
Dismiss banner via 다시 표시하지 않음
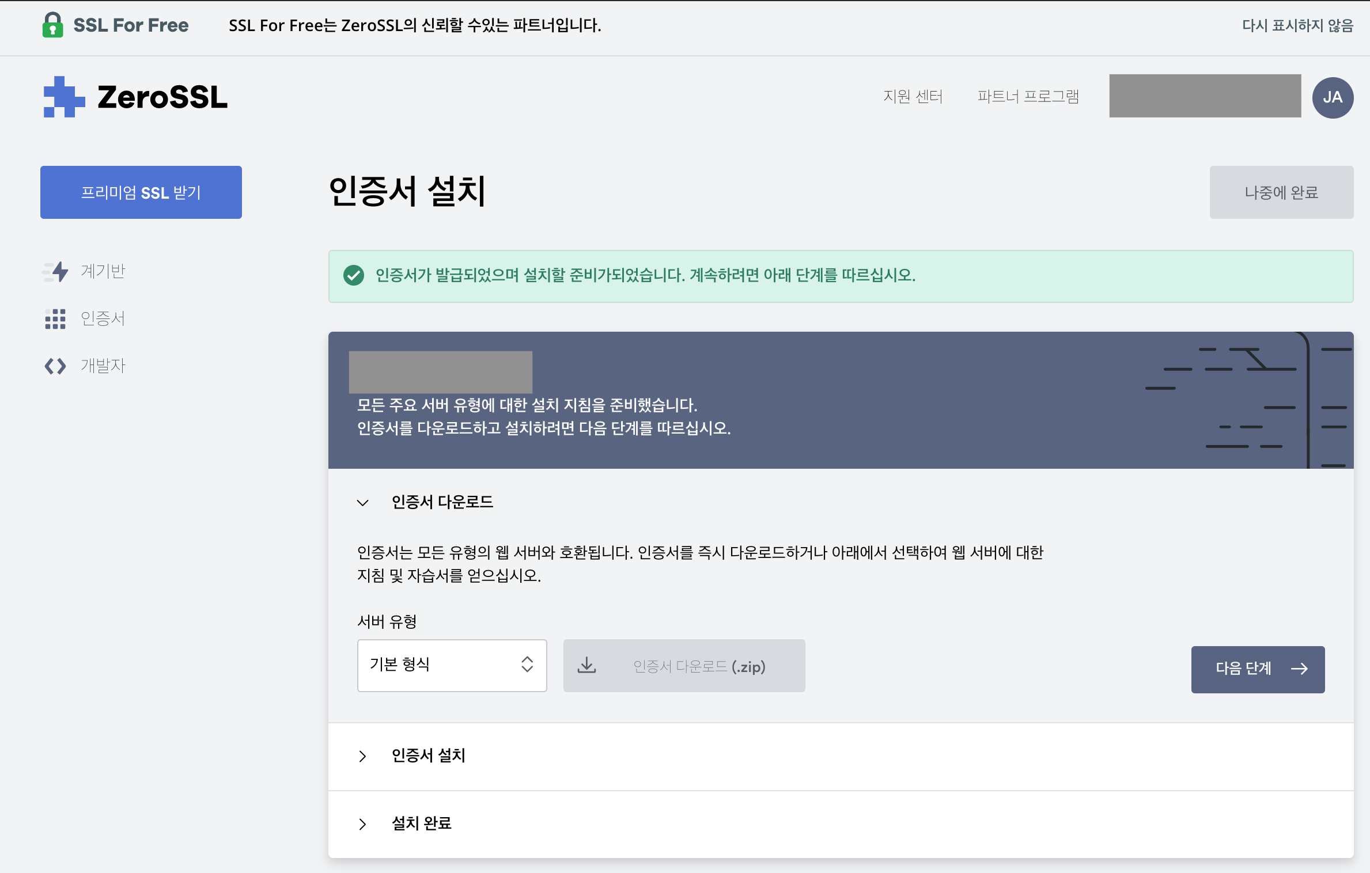(1297, 25)
